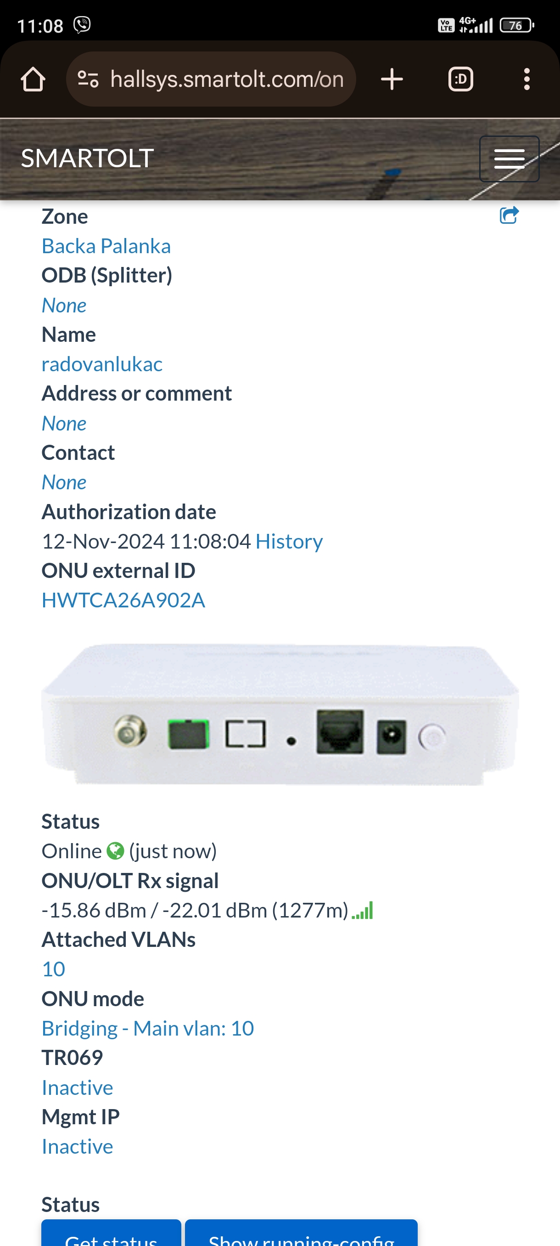Edit the name radovanlukac
This screenshot has height=1246, width=560.
(x=102, y=364)
